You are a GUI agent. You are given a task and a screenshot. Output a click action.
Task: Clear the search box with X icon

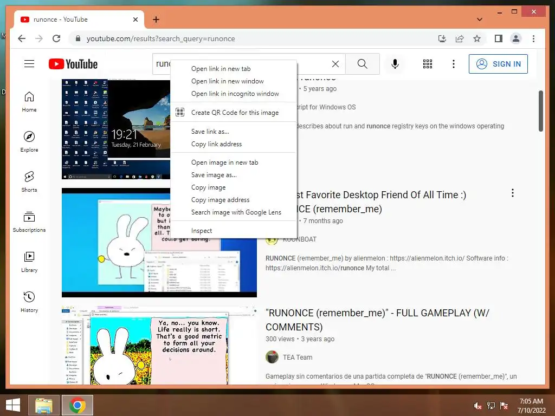click(335, 64)
